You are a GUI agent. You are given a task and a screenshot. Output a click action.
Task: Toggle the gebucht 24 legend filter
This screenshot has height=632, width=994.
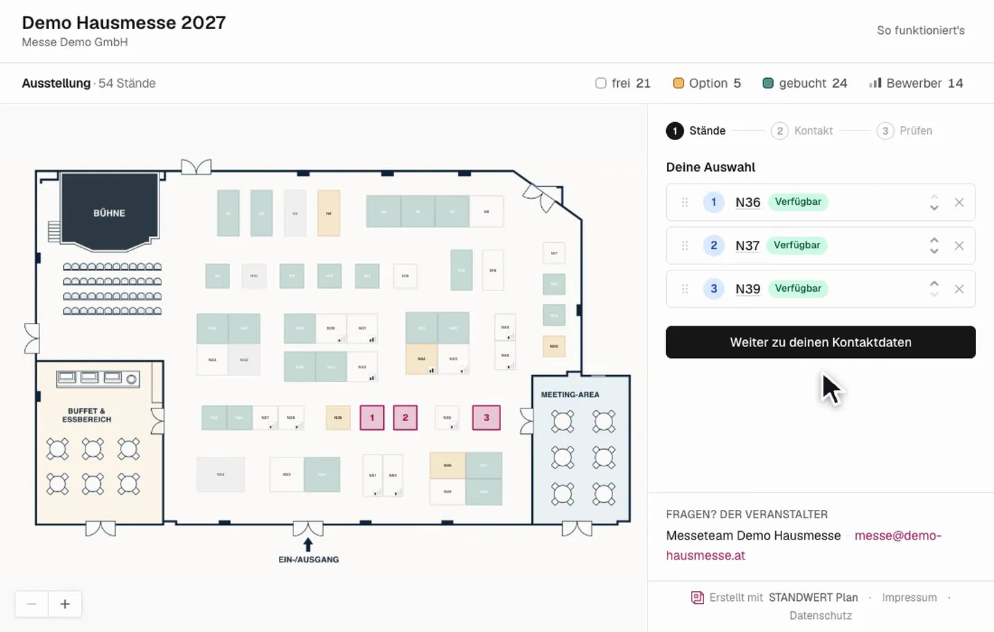[x=805, y=83]
